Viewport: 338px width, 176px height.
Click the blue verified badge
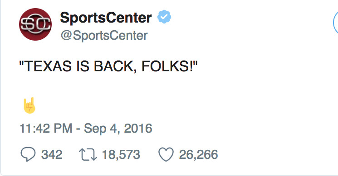pos(164,17)
